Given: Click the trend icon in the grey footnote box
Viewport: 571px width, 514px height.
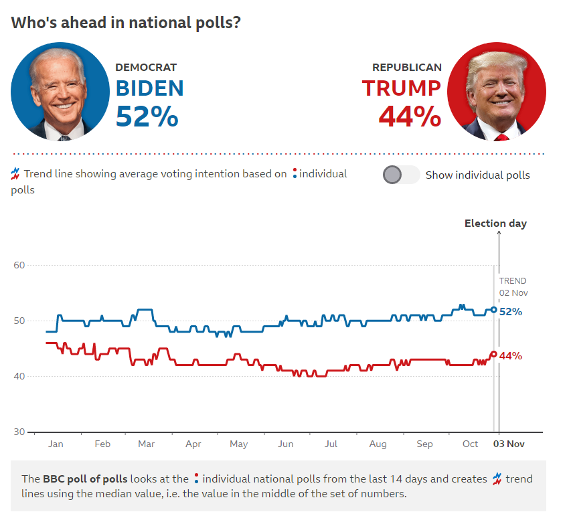Looking at the screenshot, I should [497, 479].
